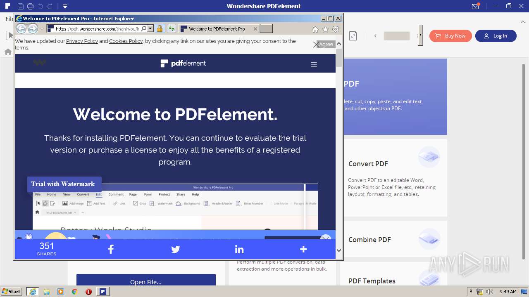
Task: Click the previous page chevron in PDFelement
Action: [375, 36]
